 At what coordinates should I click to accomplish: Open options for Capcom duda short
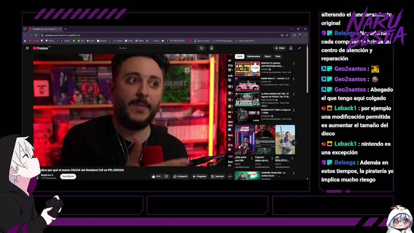click(272, 159)
